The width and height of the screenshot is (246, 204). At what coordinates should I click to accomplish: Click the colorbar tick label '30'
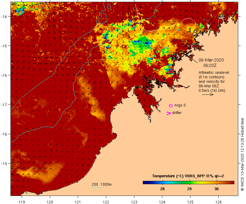(216, 189)
